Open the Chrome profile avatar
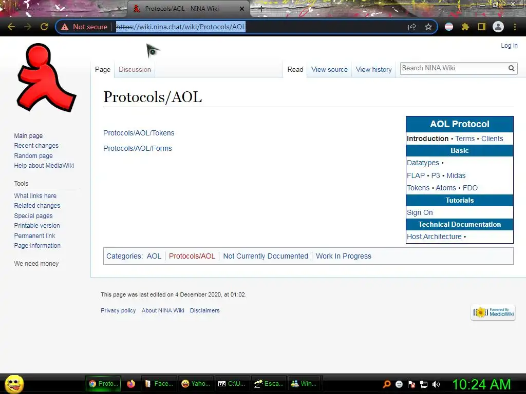This screenshot has width=526, height=394. point(498,27)
